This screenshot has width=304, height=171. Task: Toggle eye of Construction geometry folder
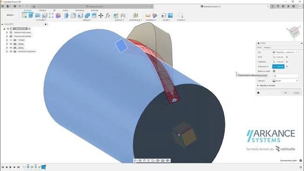[x=11, y=52]
